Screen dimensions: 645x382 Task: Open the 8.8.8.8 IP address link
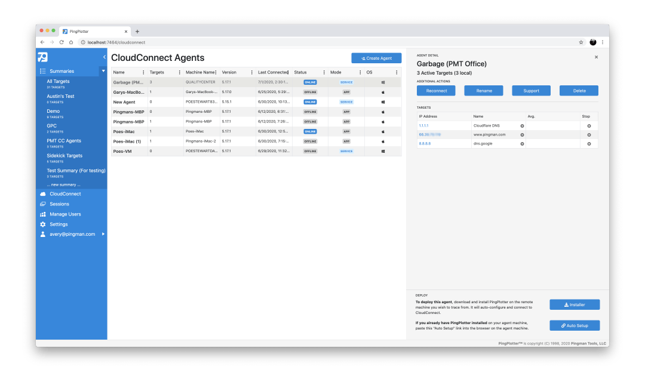coord(425,144)
